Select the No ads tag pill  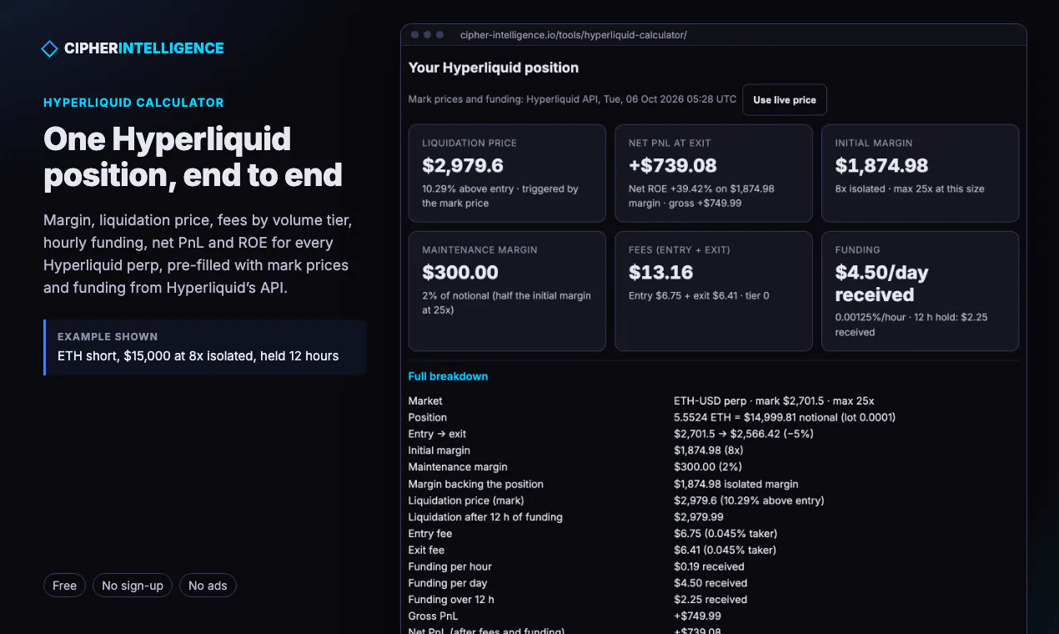click(208, 586)
